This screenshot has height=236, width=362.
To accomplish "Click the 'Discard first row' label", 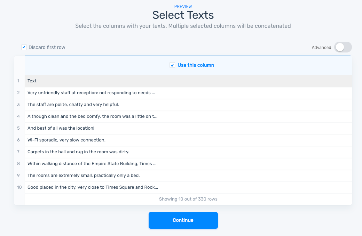I will click(47, 47).
